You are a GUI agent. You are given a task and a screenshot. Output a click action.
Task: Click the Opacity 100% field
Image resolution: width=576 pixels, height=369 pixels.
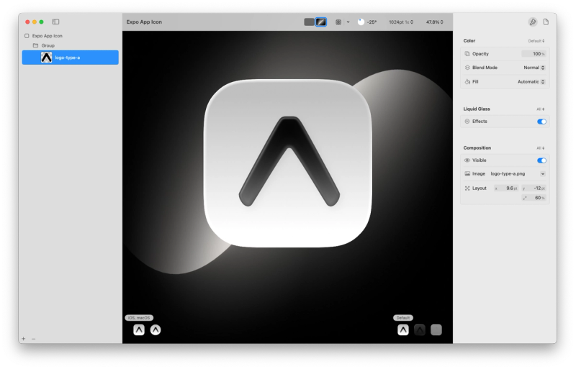tap(534, 54)
